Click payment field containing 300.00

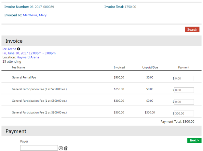[184, 113]
